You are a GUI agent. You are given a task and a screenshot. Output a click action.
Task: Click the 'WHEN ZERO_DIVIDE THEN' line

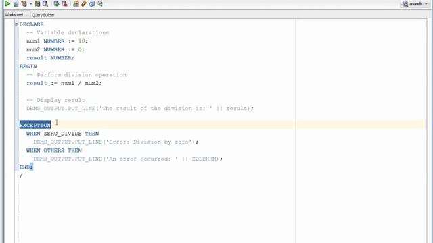point(62,134)
